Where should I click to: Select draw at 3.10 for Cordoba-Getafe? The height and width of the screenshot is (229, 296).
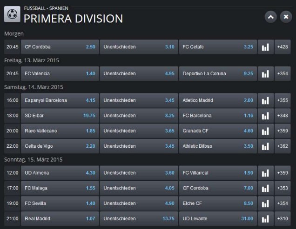pos(139,47)
